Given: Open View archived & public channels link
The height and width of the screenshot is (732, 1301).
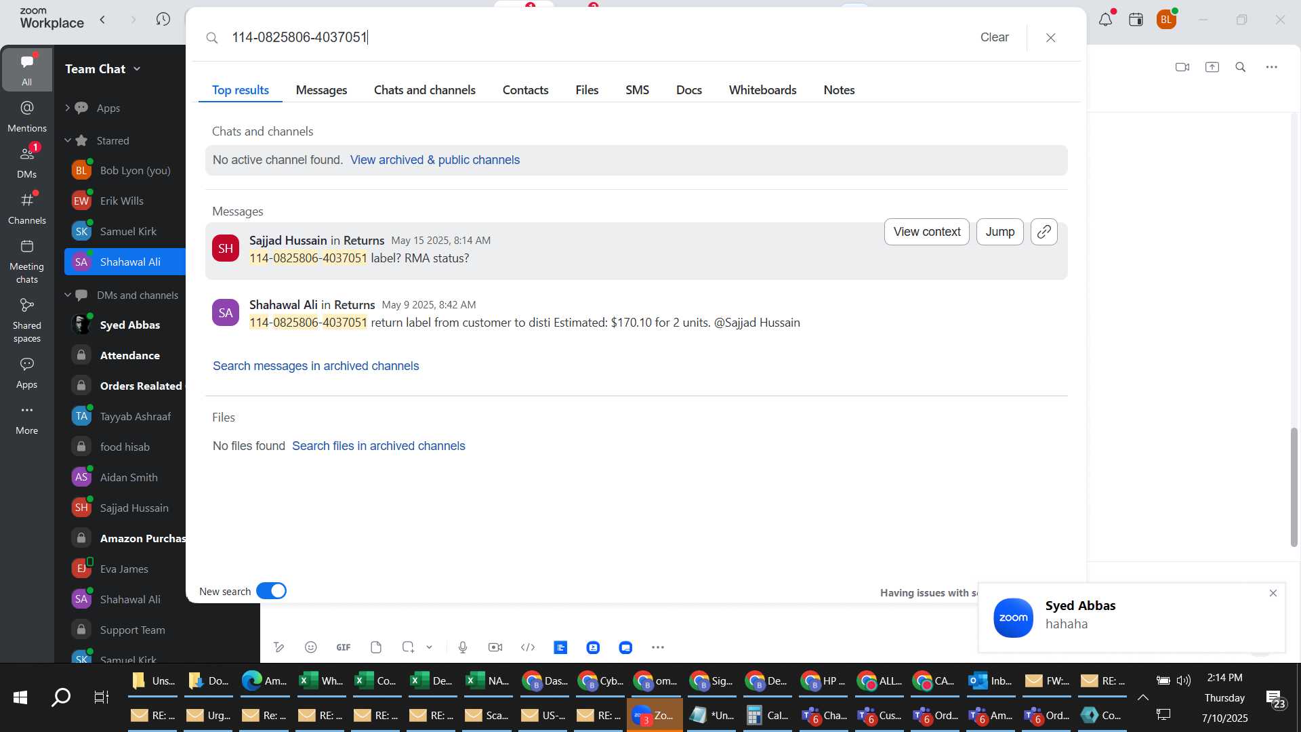Looking at the screenshot, I should pos(435,160).
